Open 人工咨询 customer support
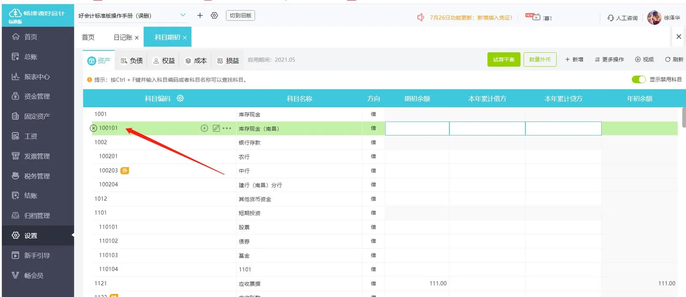 point(623,18)
